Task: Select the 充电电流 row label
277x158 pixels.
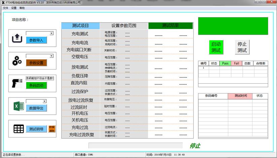Action: 80,43
